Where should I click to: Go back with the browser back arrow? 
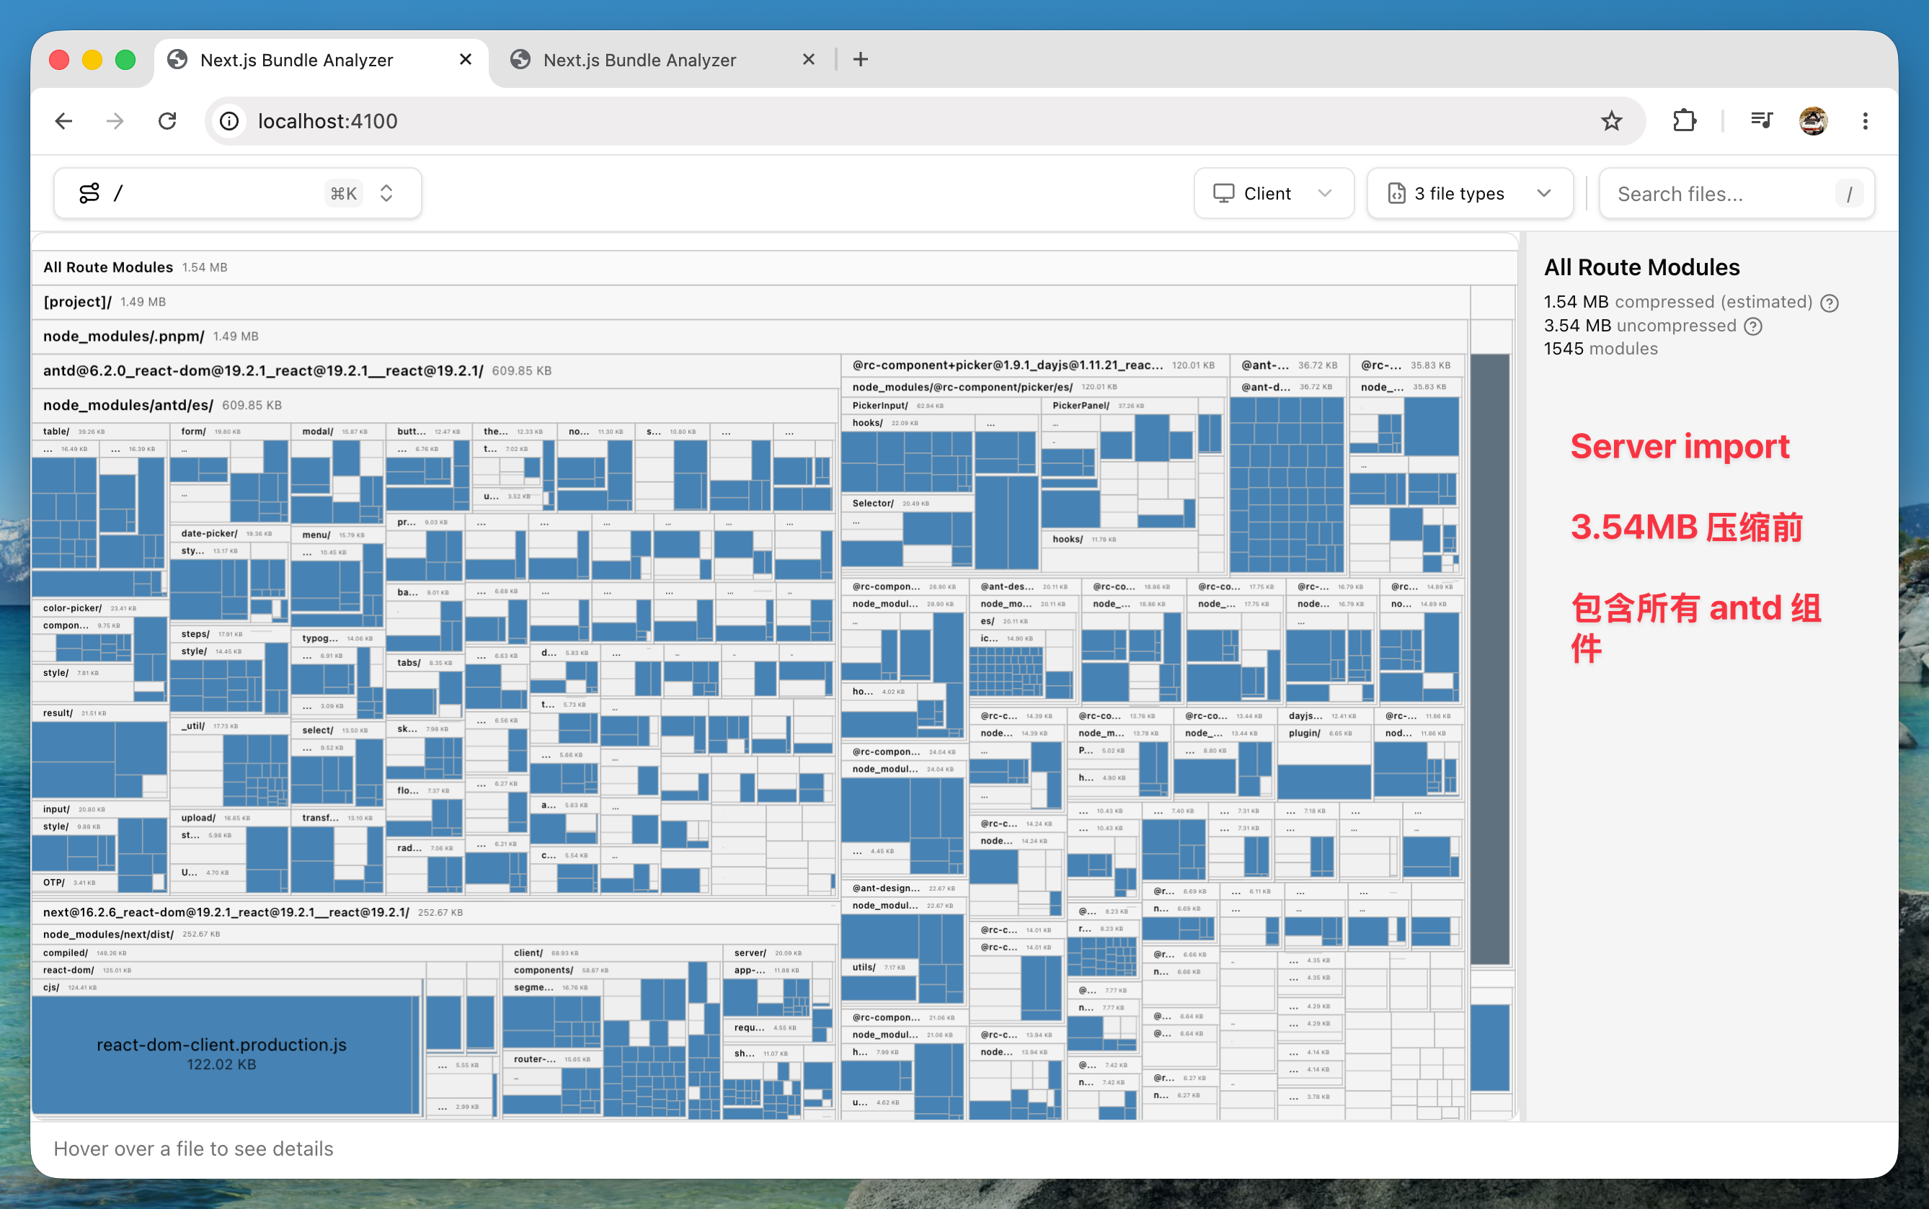point(64,122)
